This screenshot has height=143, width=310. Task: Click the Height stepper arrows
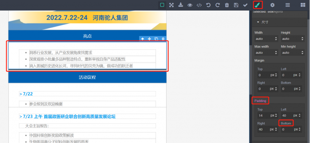(x=302, y=39)
